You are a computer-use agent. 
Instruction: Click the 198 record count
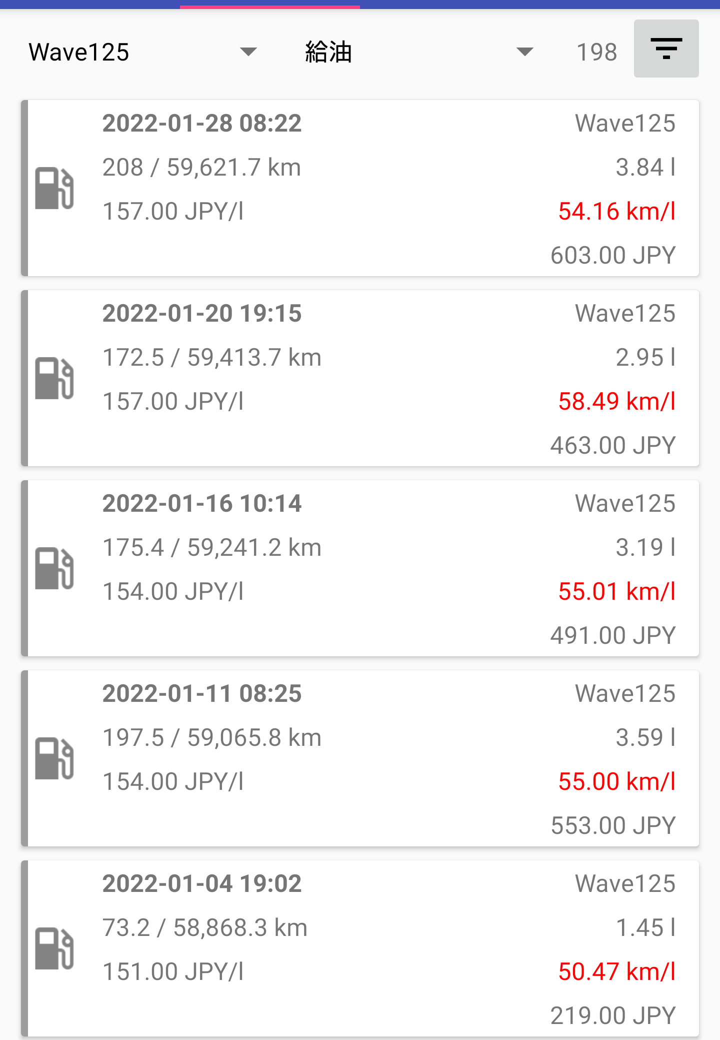tap(596, 52)
